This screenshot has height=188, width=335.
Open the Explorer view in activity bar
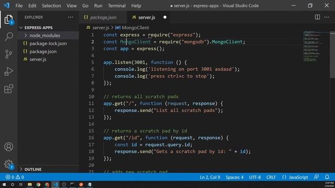pos(9,20)
